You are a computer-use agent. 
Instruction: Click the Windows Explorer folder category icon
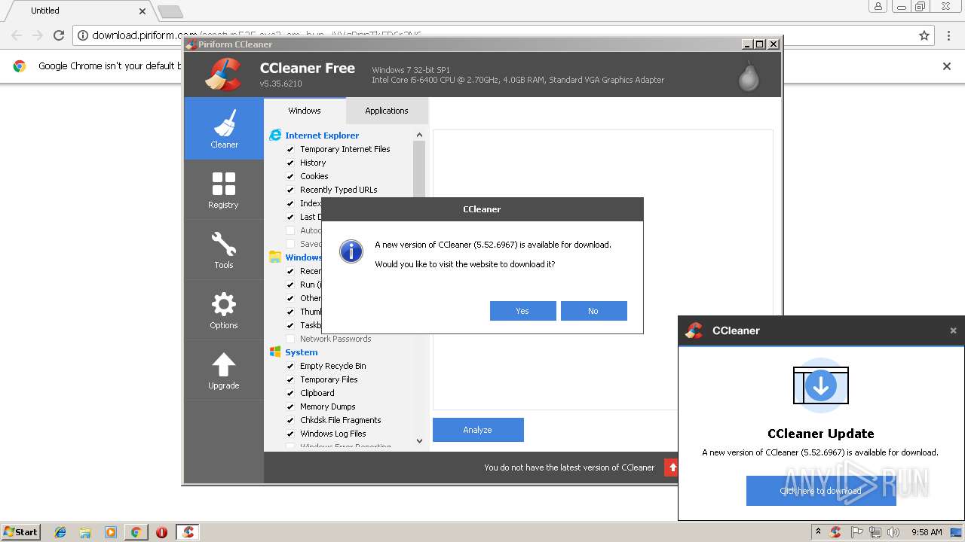tap(275, 257)
